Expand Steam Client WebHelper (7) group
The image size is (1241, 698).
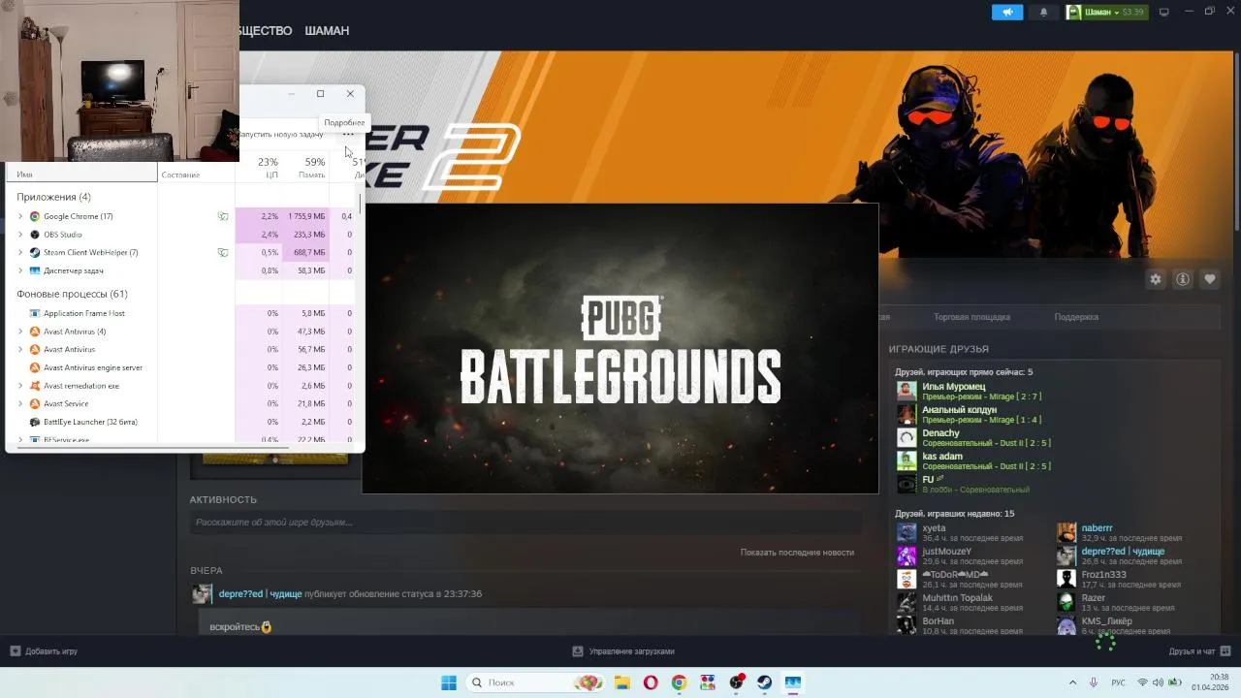point(20,252)
